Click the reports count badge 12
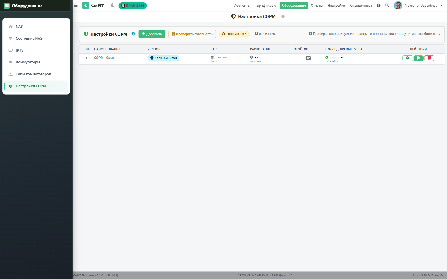The width and height of the screenshot is (447, 279). 308,58
